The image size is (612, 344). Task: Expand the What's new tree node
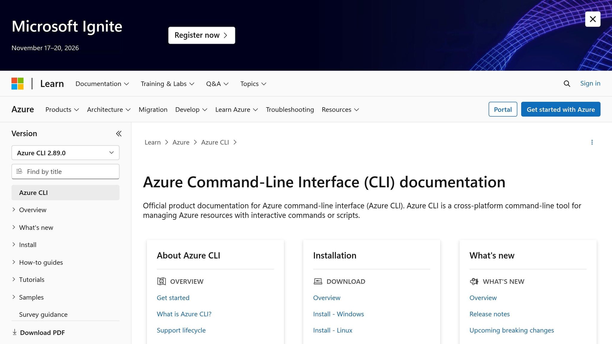point(14,227)
